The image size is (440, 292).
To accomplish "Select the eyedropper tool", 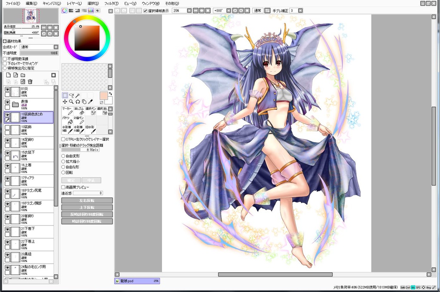I will tap(90, 102).
